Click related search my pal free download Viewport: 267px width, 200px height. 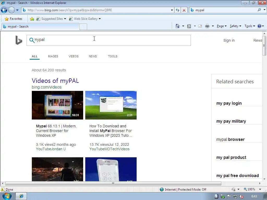click(x=238, y=176)
